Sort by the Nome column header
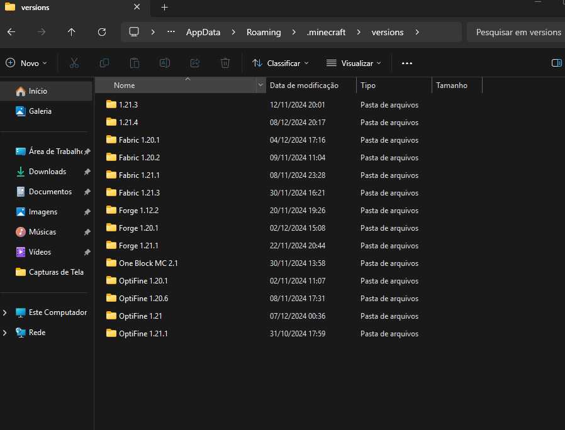Viewport: 565px width, 430px height. pos(176,85)
